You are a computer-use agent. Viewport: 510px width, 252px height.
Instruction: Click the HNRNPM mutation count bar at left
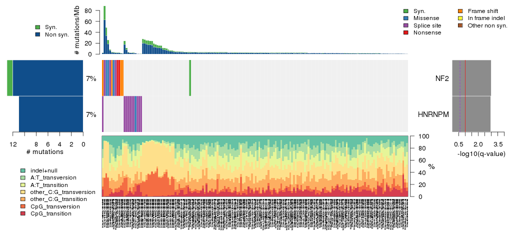point(50,114)
